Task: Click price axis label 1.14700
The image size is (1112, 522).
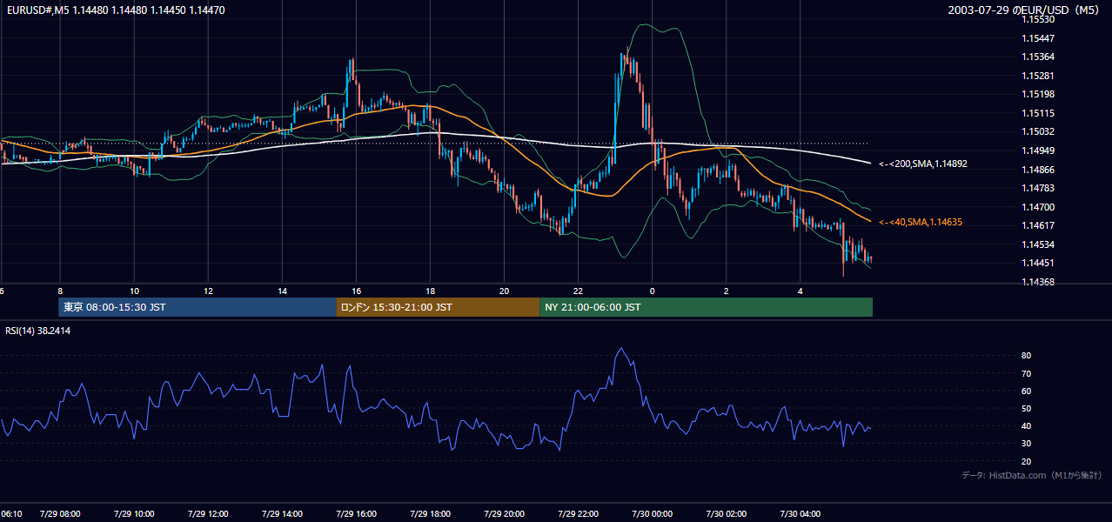Action: pyautogui.click(x=1039, y=207)
